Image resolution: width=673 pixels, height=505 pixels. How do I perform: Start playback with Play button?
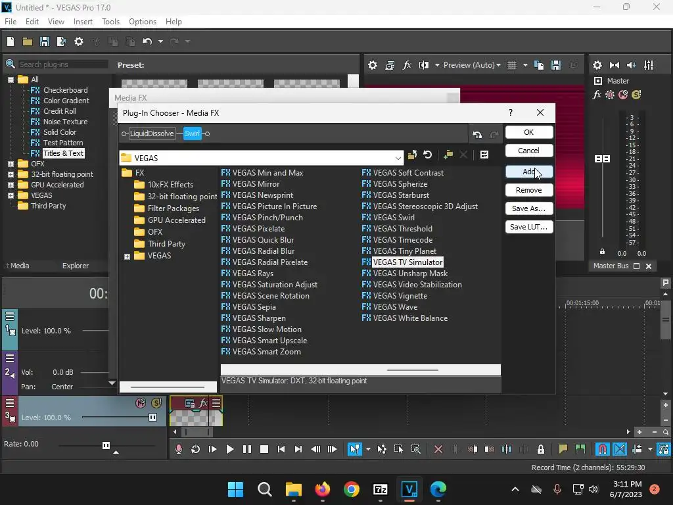pyautogui.click(x=229, y=449)
